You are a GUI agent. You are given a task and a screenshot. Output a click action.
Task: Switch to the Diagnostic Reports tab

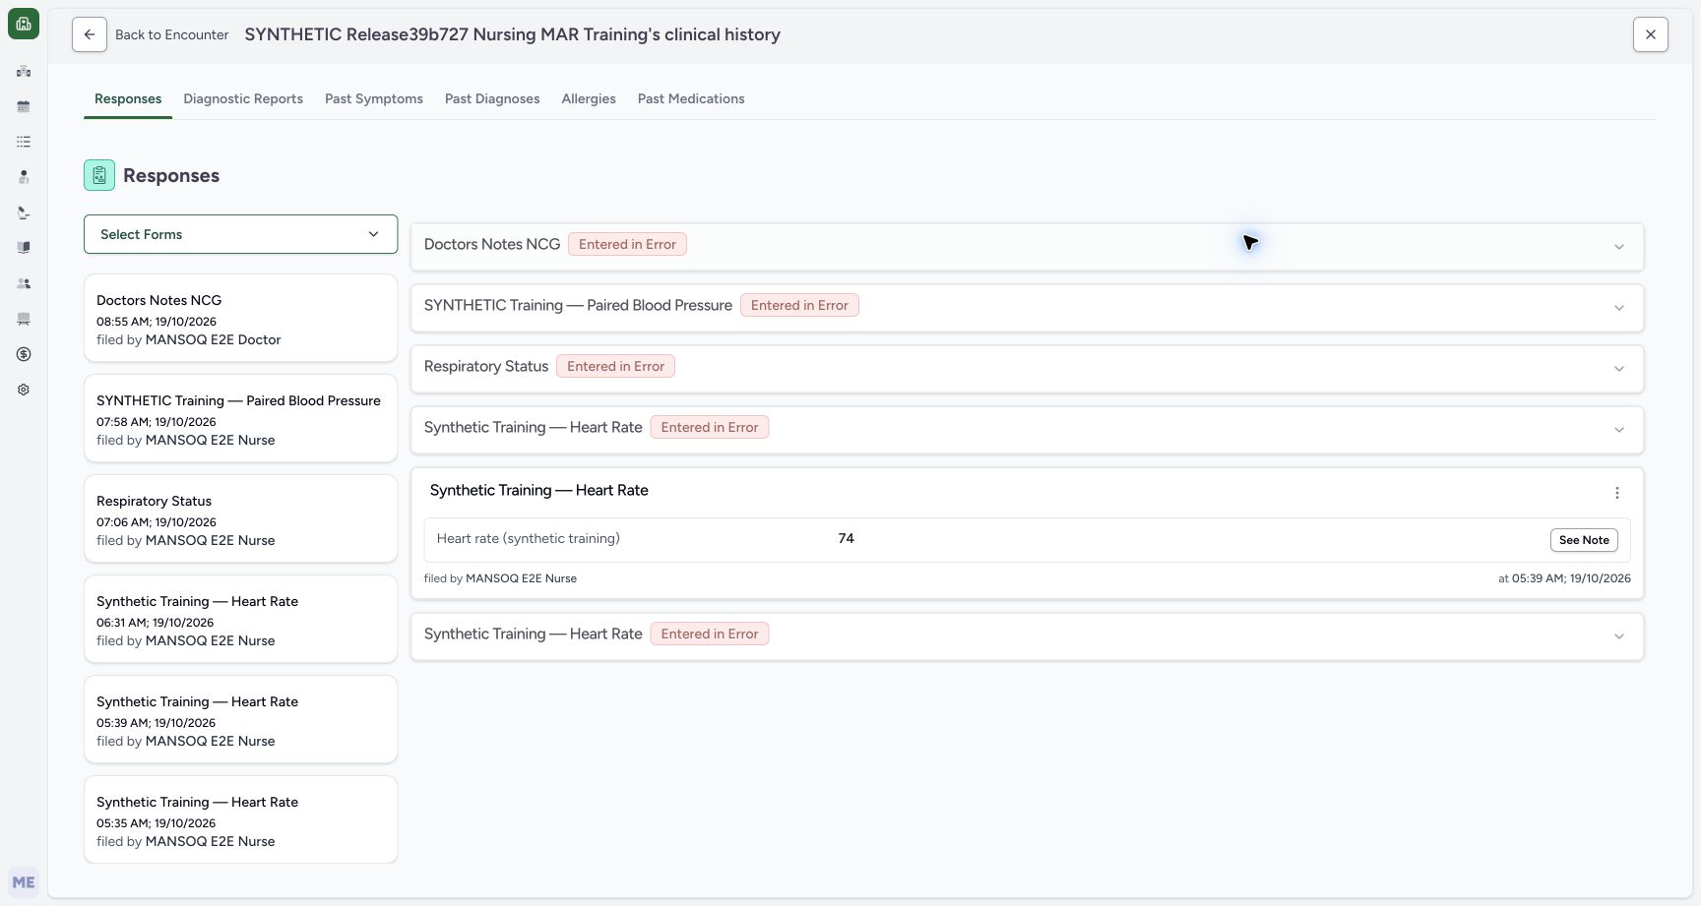tap(243, 99)
